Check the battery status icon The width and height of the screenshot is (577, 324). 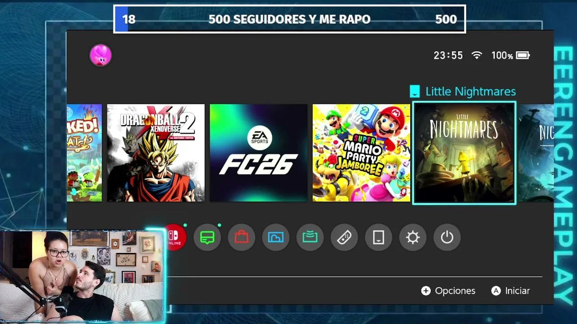click(x=523, y=55)
